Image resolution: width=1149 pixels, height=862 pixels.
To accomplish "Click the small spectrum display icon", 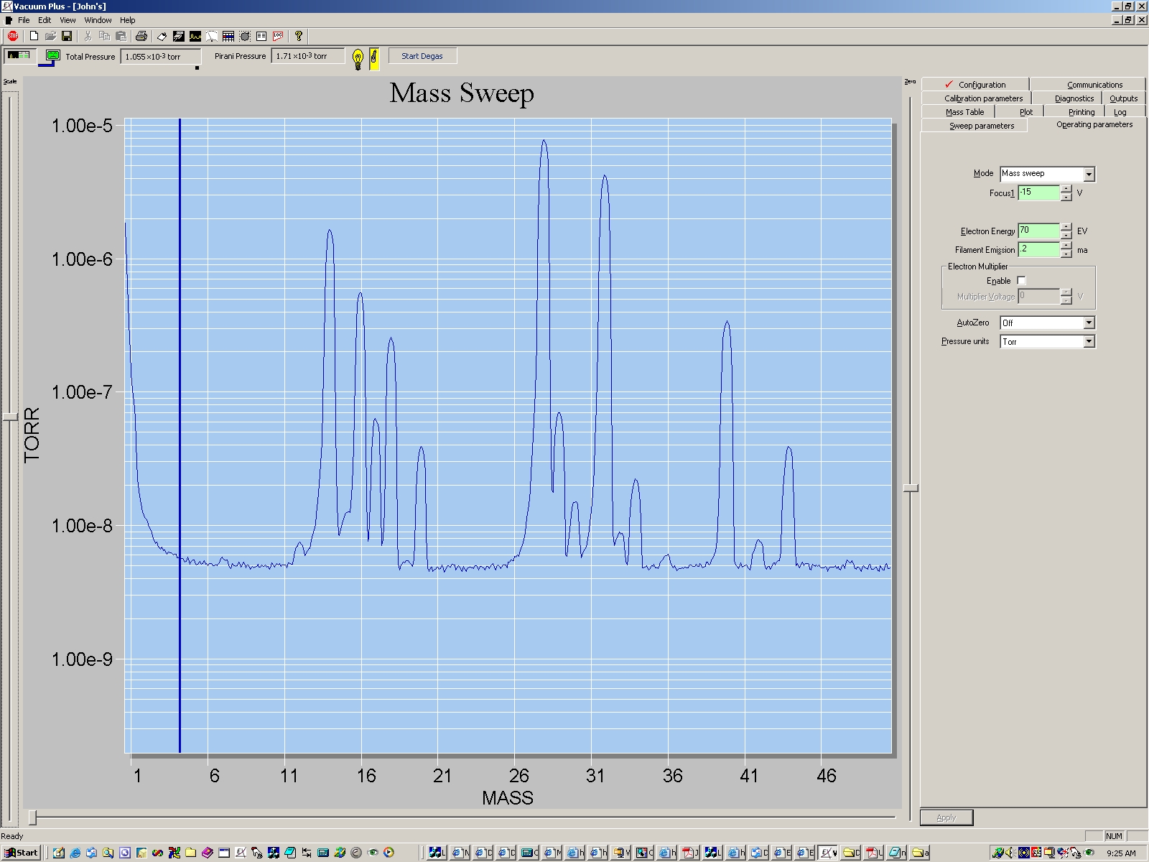I will [x=19, y=55].
